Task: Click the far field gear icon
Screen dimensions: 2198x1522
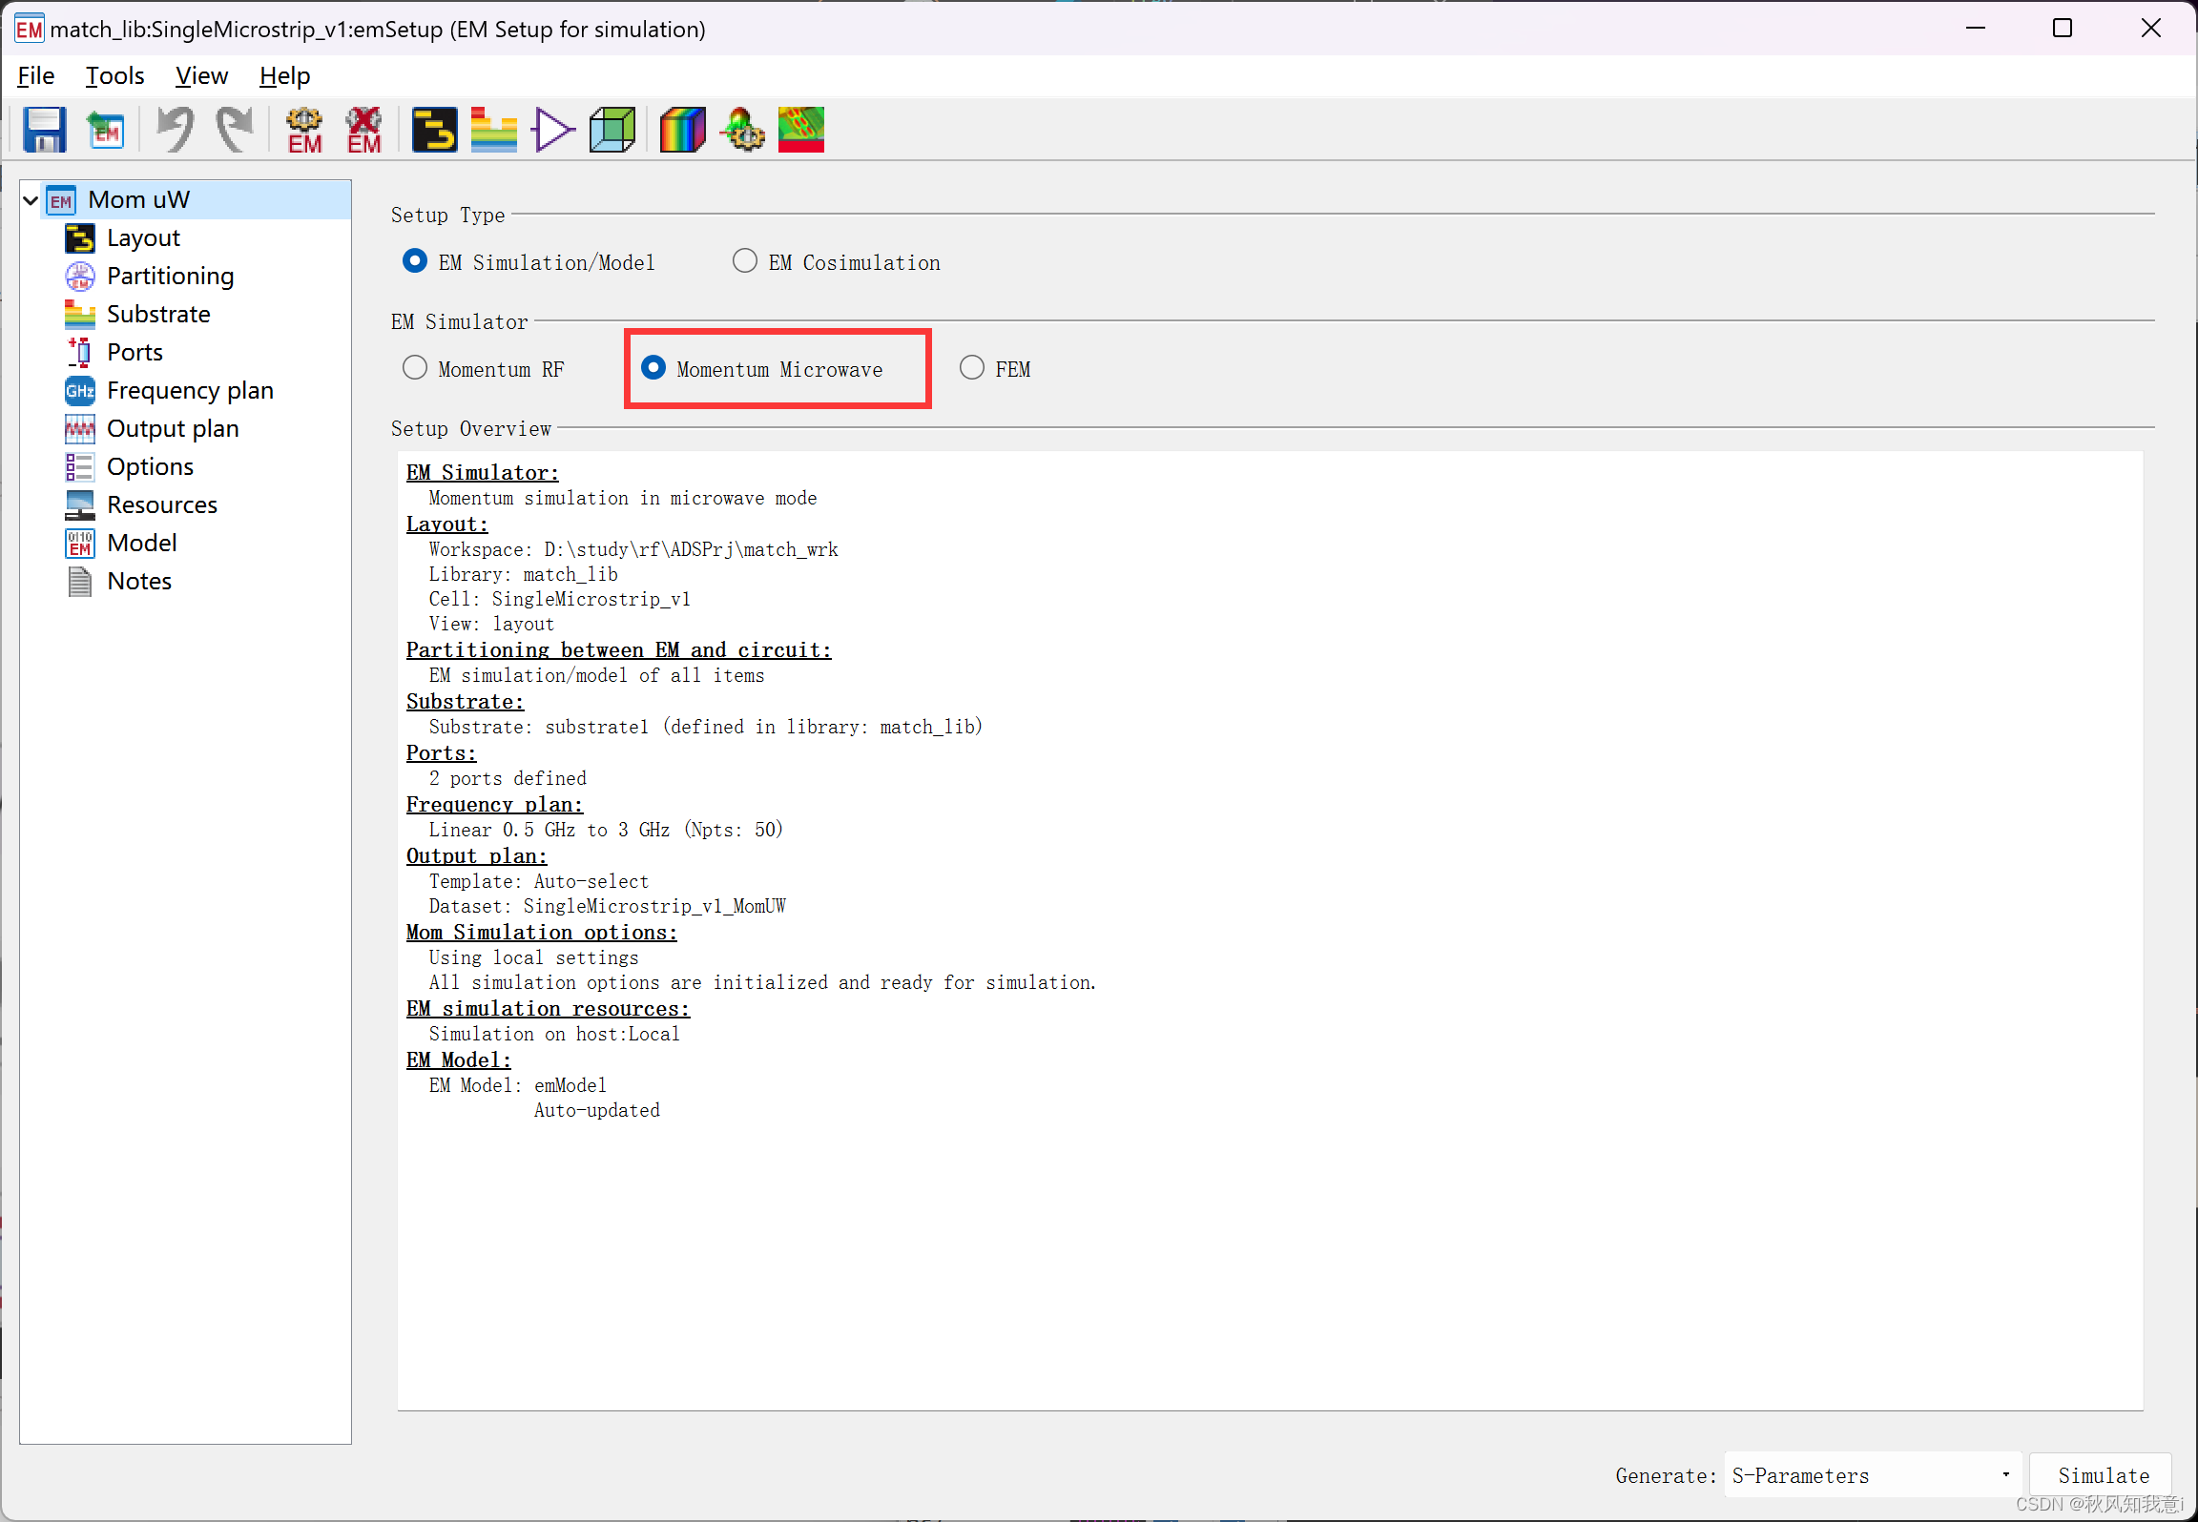Action: click(x=743, y=130)
